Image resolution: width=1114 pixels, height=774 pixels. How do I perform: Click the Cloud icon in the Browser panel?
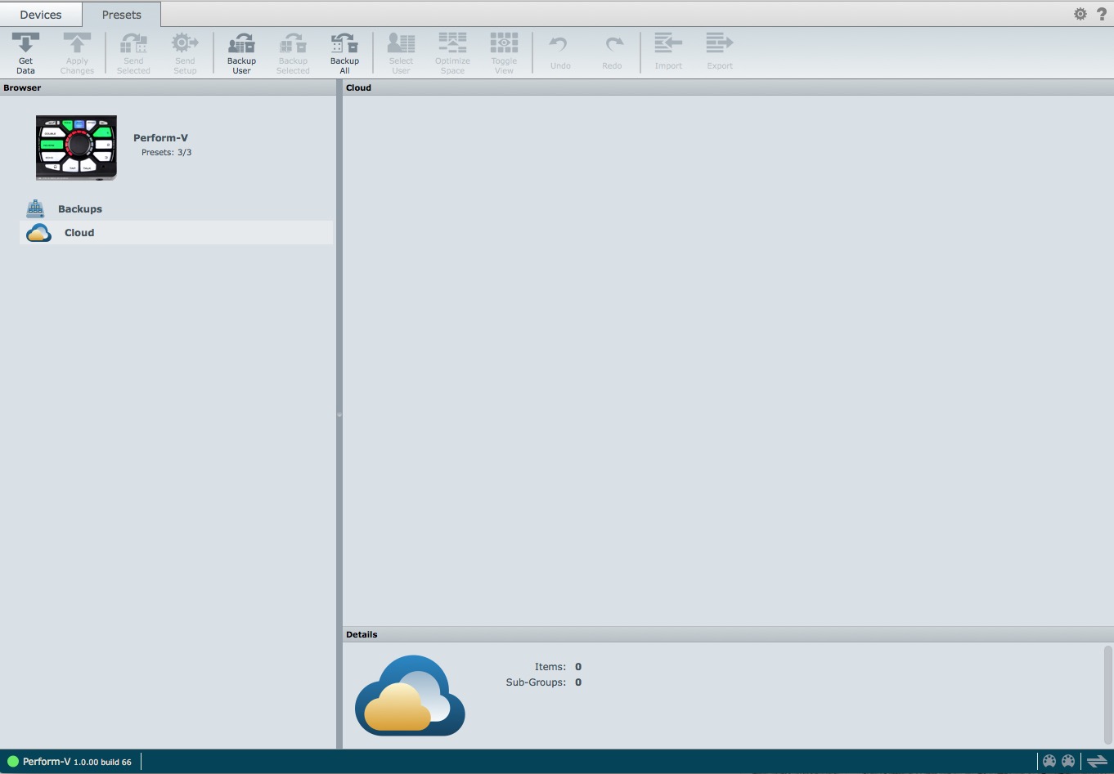pos(38,232)
